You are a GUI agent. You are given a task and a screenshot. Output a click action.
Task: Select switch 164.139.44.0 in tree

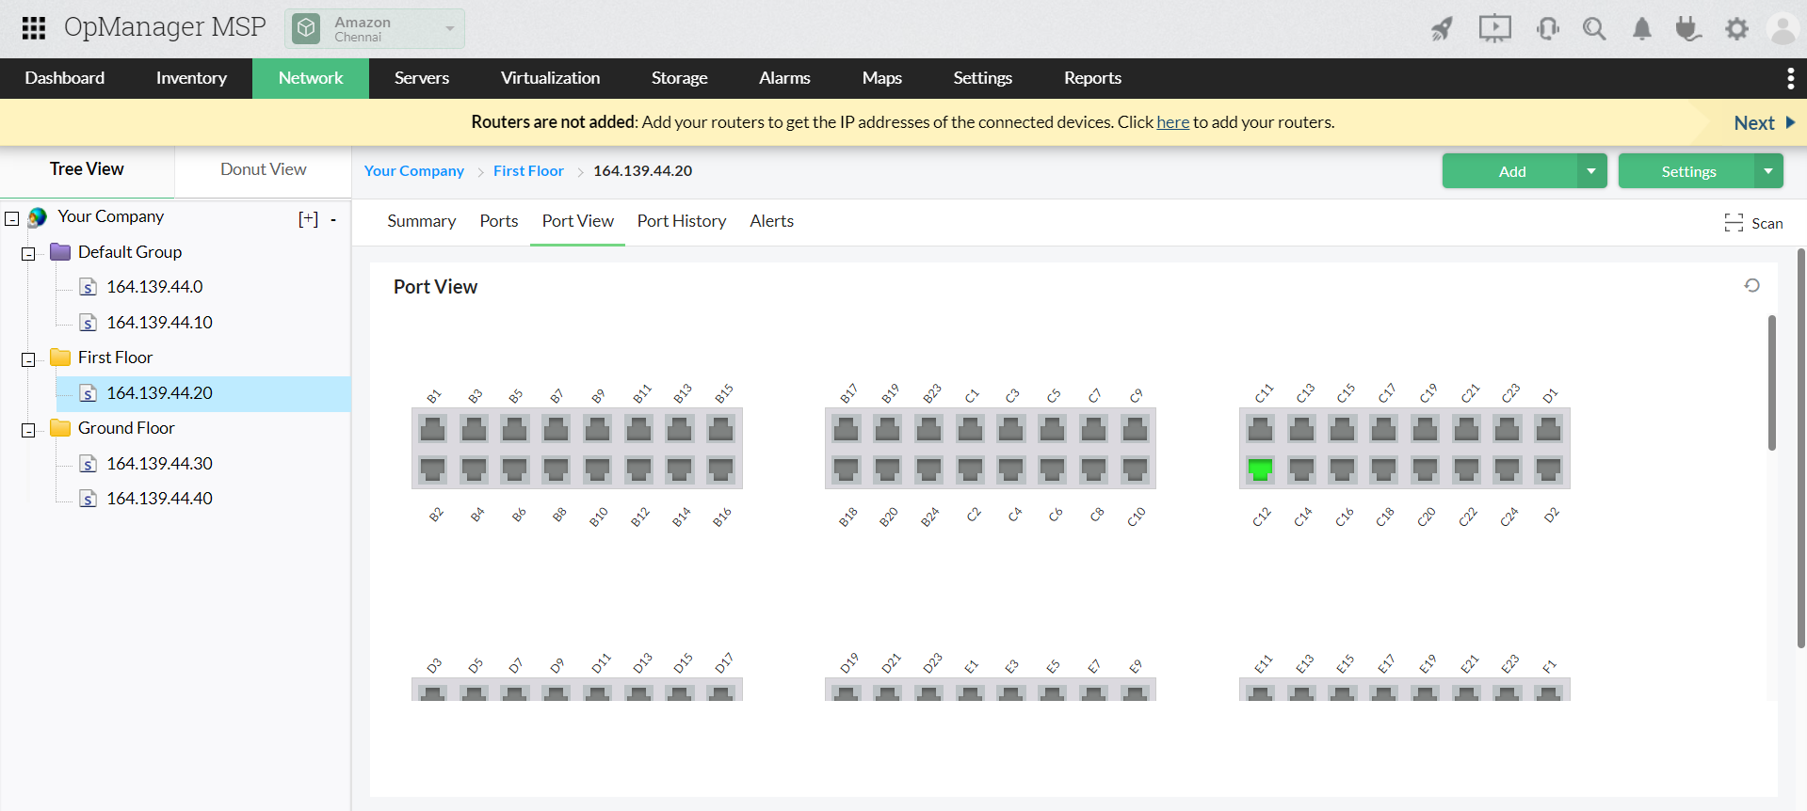[154, 287]
